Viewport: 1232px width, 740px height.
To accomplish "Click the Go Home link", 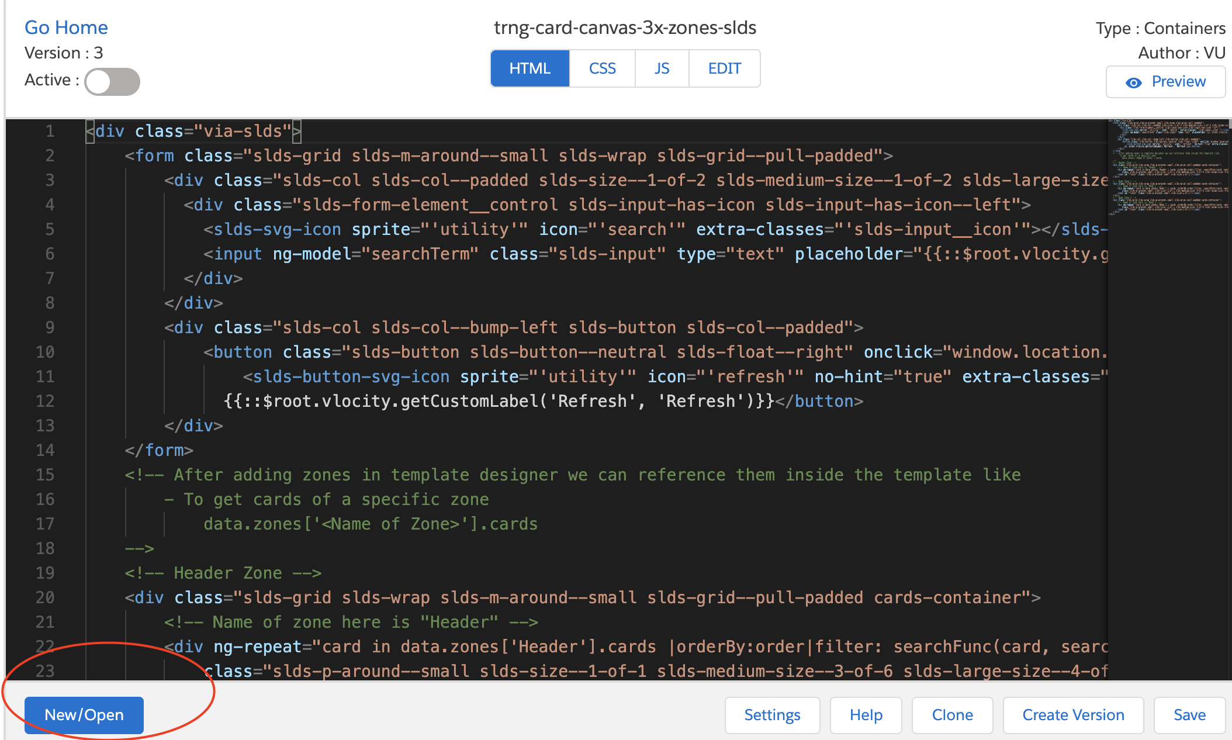I will (x=66, y=27).
